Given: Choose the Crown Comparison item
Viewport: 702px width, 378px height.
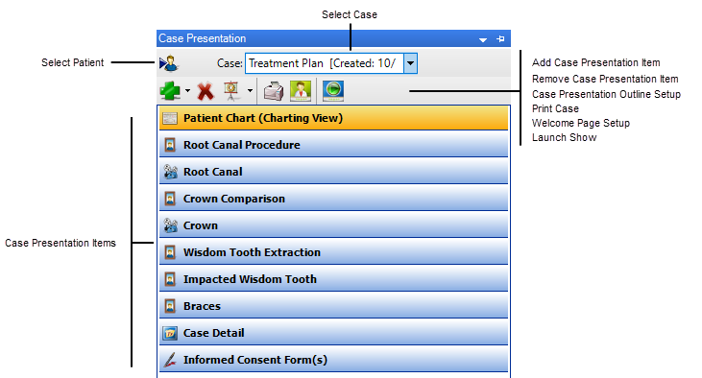Looking at the screenshot, I should point(333,199).
